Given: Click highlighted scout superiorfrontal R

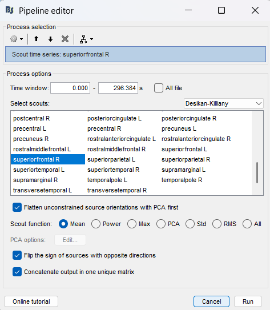Looking at the screenshot, I should (x=48, y=159).
